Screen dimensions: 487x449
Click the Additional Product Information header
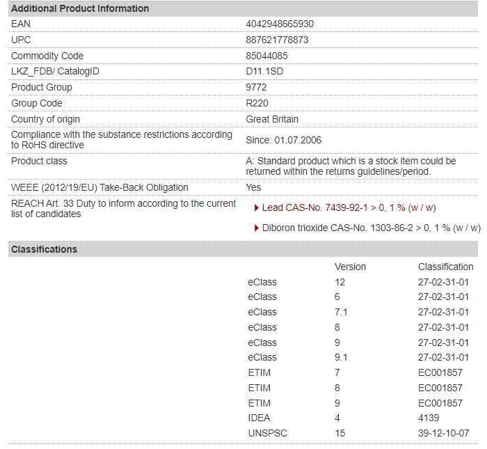(x=243, y=8)
